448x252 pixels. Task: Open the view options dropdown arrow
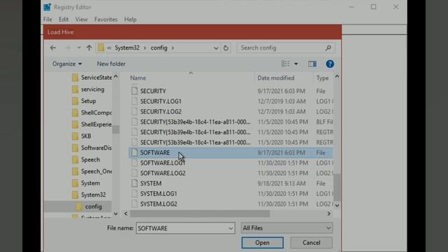pos(296,64)
